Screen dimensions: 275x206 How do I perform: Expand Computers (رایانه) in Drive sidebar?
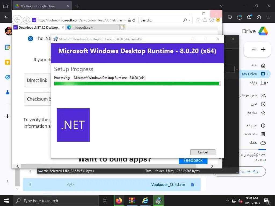268,83
